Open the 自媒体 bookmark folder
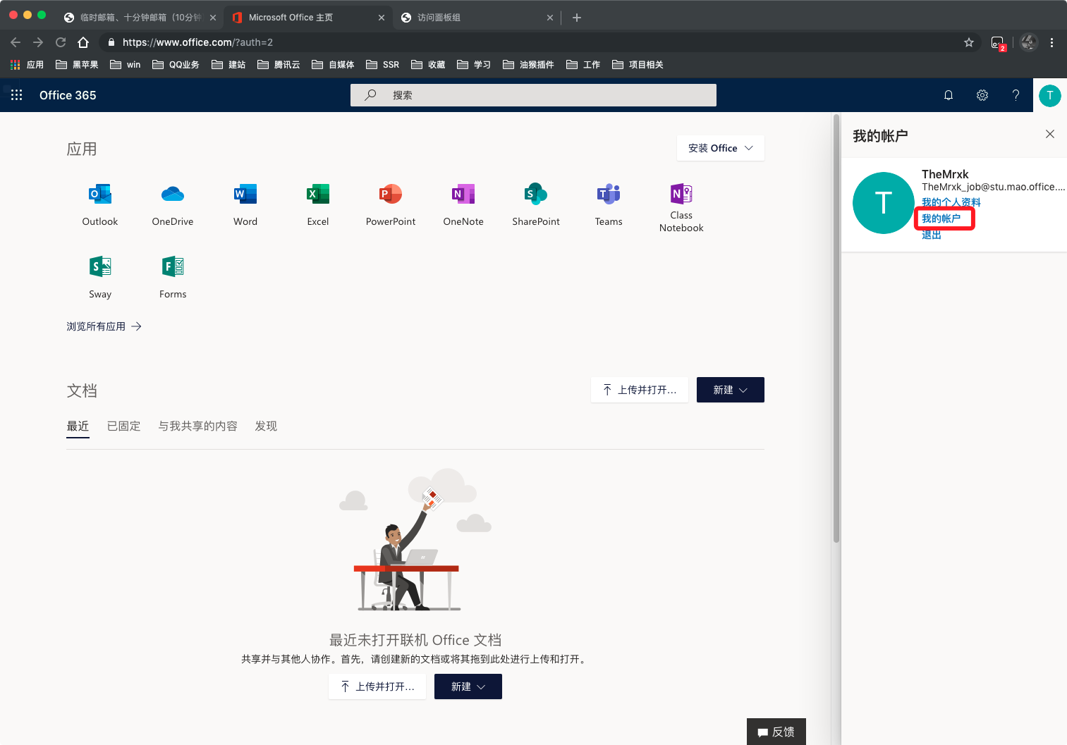Image resolution: width=1067 pixels, height=745 pixels. click(333, 65)
